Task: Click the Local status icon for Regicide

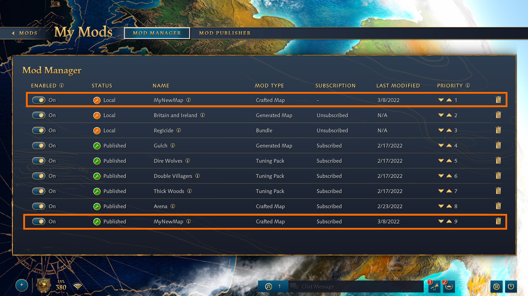Action: point(97,130)
